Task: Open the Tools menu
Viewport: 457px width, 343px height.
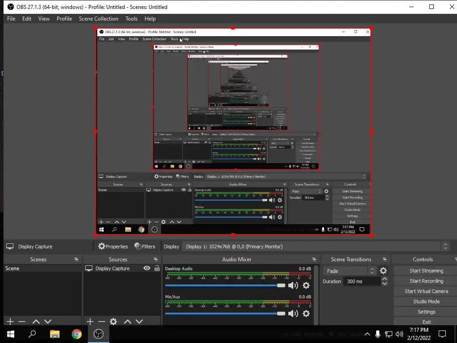Action: [131, 19]
